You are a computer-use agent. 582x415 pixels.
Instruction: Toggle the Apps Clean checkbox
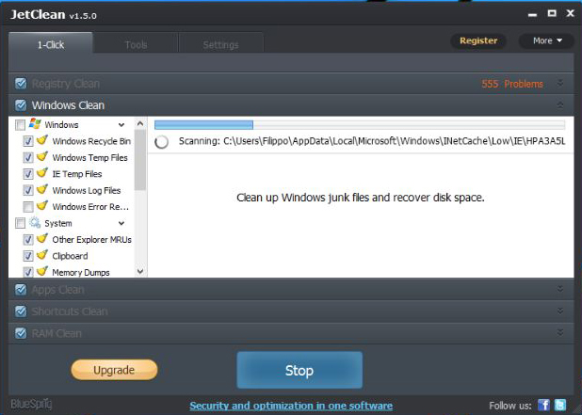point(21,289)
